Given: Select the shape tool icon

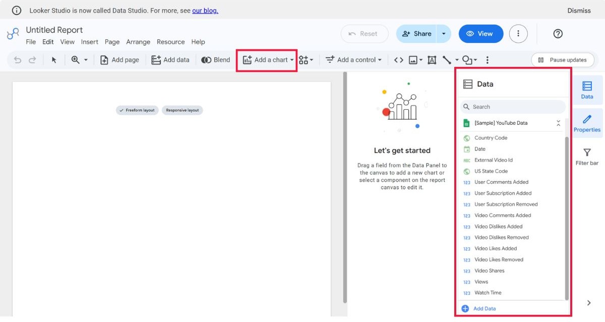Looking at the screenshot, I should pyautogui.click(x=467, y=60).
